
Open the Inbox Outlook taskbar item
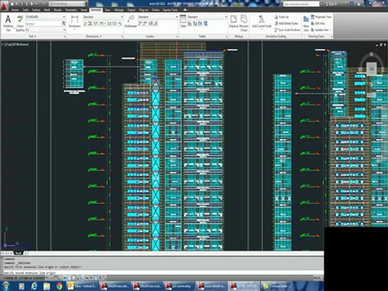tap(82, 286)
